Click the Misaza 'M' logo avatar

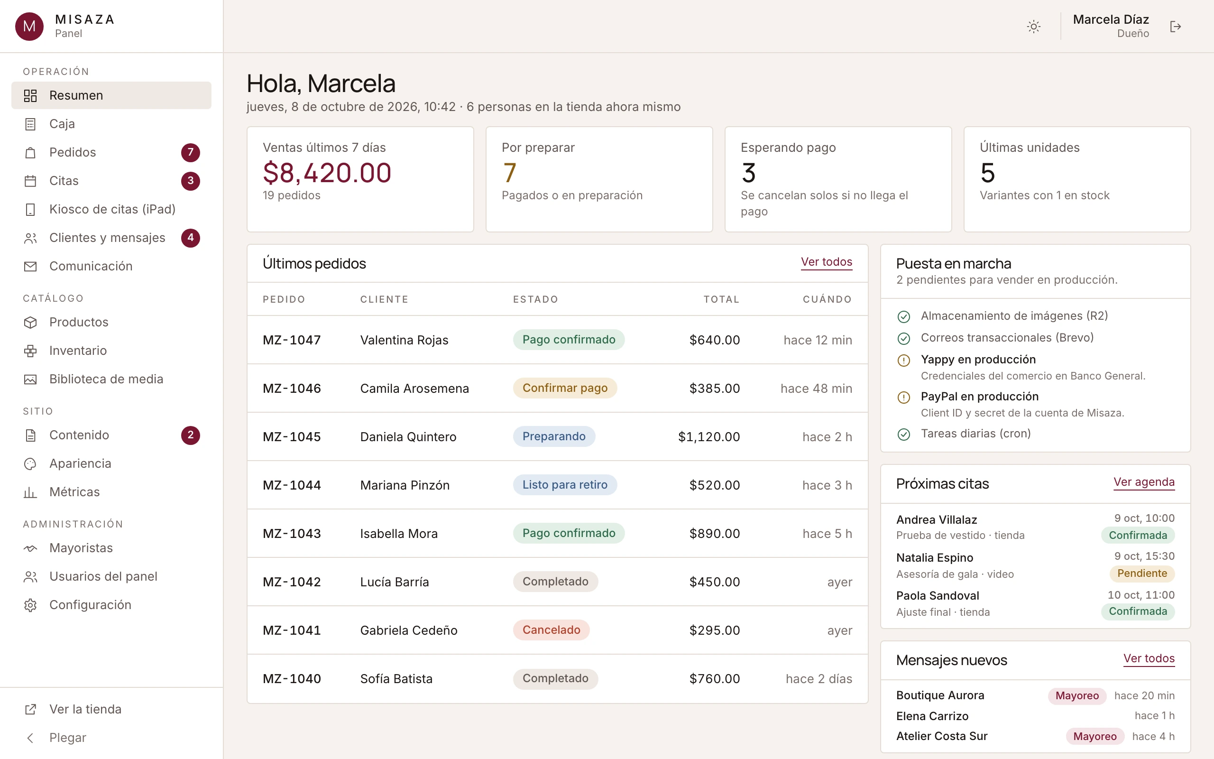(29, 26)
